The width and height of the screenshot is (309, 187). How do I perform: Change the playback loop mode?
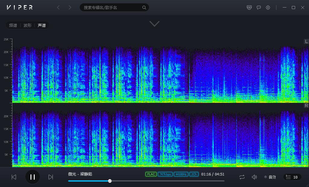coord(242,177)
